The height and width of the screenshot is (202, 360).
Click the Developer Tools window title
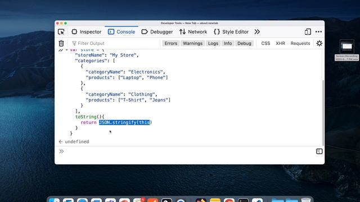click(x=190, y=23)
